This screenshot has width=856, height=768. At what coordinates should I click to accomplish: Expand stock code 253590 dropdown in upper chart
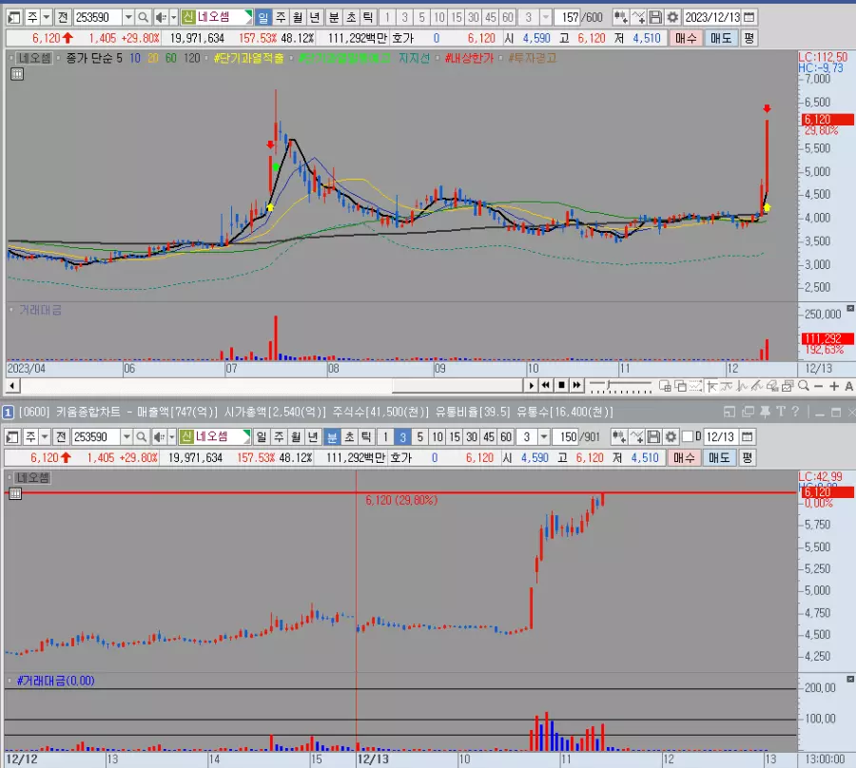point(128,17)
